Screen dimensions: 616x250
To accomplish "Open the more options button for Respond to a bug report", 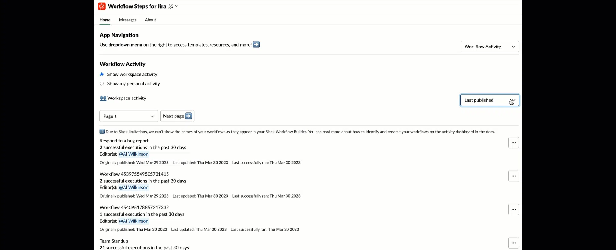I will pyautogui.click(x=513, y=142).
